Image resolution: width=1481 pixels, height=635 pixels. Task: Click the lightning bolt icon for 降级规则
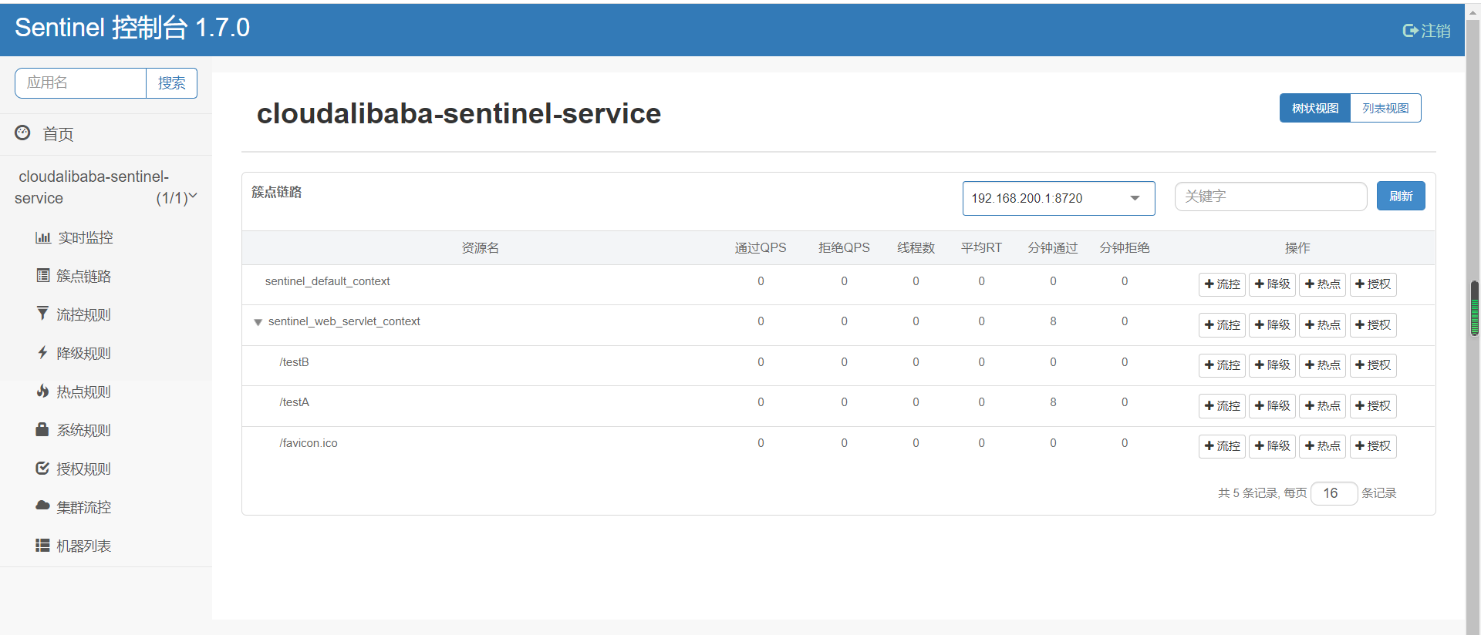43,353
